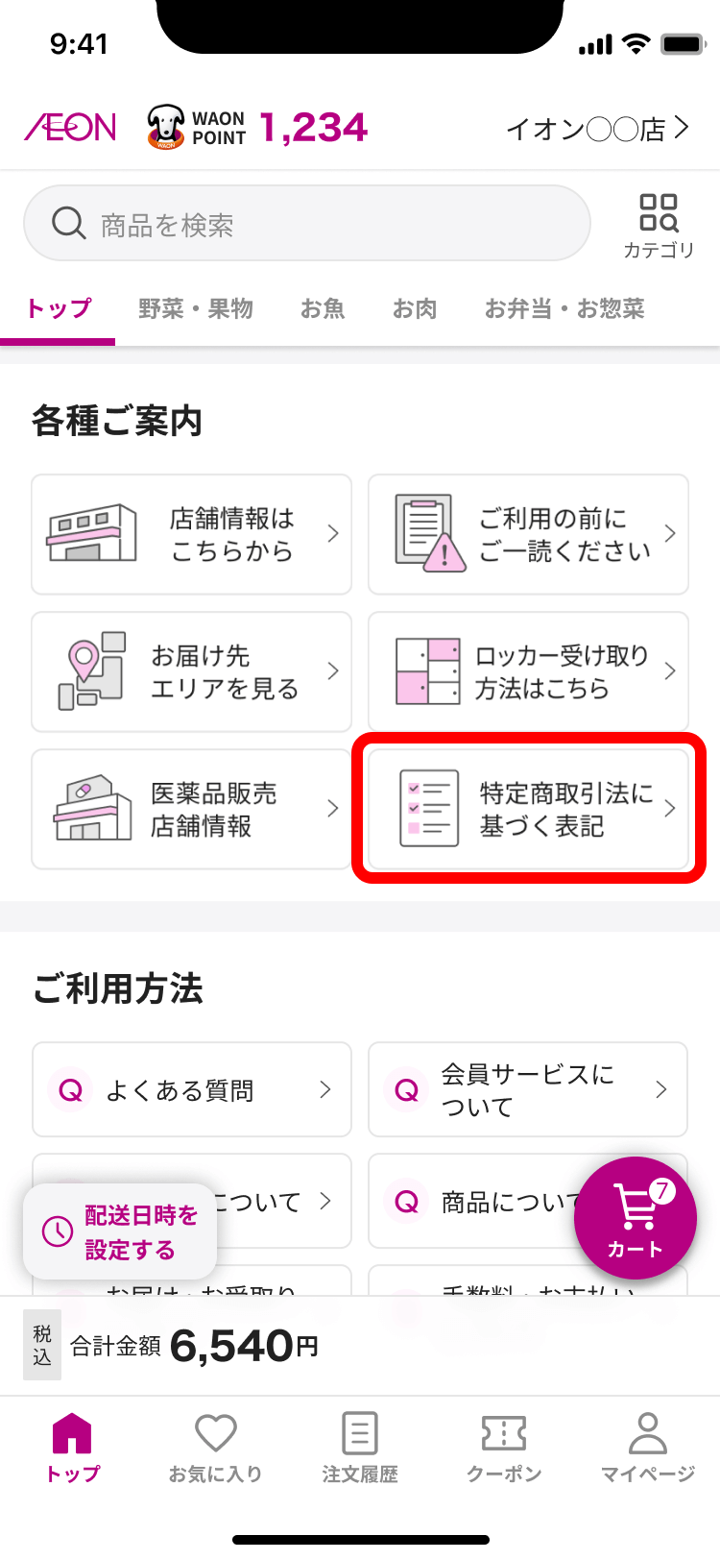The height and width of the screenshot is (1560, 720).
Task: Open order history icon
Action: [360, 1434]
